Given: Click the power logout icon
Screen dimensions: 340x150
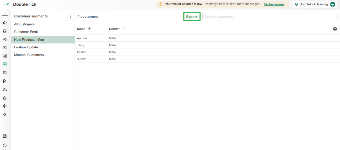Looking at the screenshot, I should click(5, 145).
